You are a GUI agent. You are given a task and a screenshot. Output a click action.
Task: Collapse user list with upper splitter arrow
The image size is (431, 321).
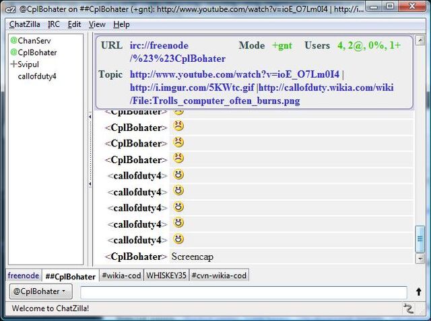tap(90, 117)
